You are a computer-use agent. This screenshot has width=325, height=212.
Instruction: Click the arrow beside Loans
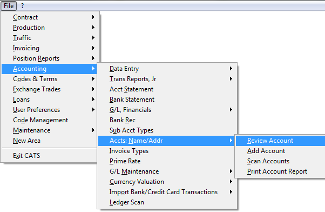tap(93, 100)
